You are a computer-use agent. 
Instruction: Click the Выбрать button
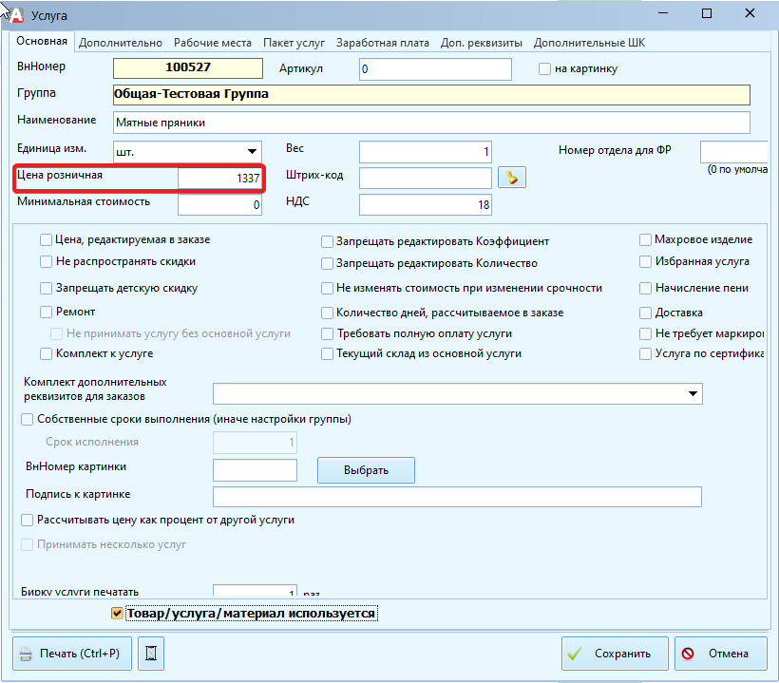366,470
